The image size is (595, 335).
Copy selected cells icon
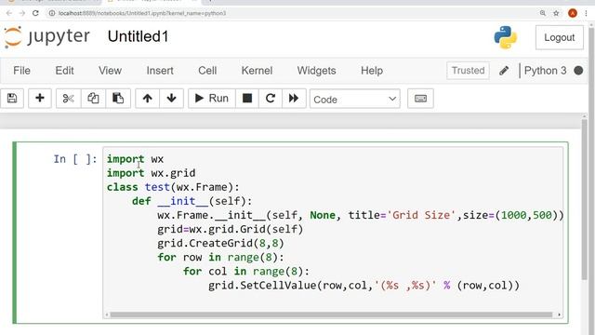(x=93, y=99)
